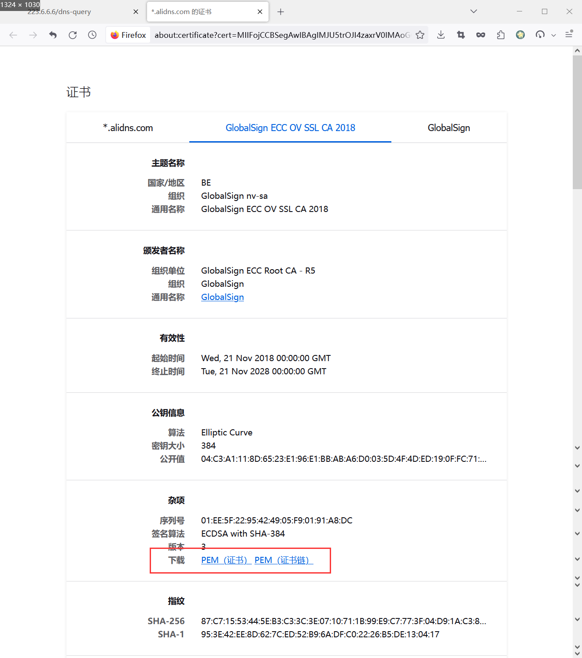
Task: Click the serial number 01:EE:5F:22 value
Action: click(x=277, y=521)
